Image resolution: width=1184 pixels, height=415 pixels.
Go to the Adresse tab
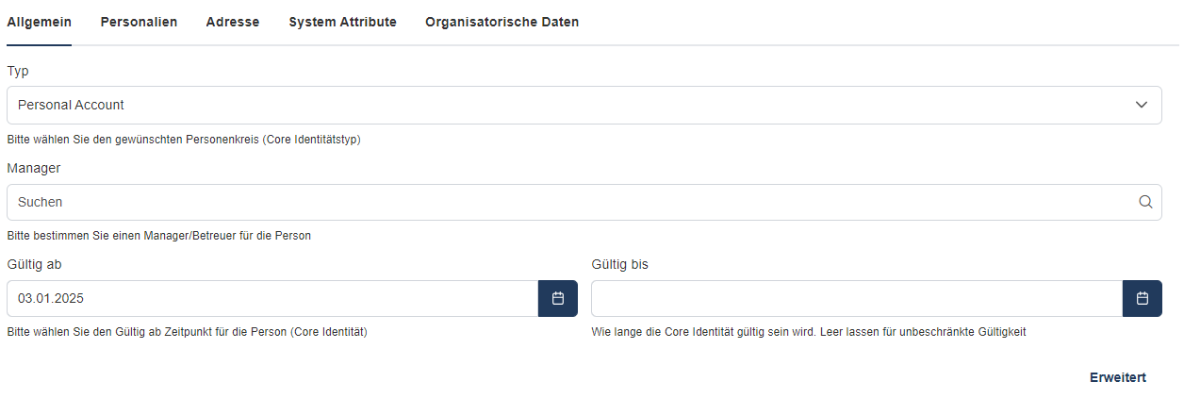pyautogui.click(x=233, y=22)
